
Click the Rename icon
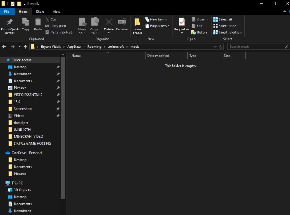tap(121, 22)
